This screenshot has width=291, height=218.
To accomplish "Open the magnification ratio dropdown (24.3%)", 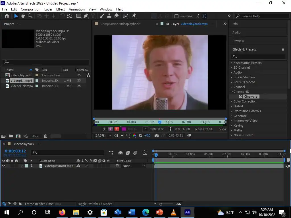I will coord(103,135).
